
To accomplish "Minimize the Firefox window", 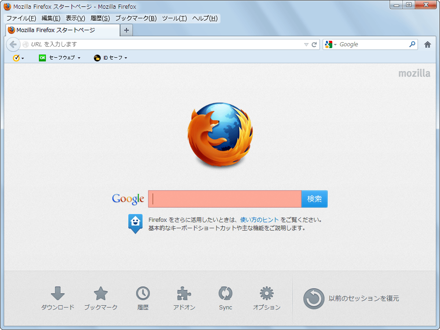I will point(396,5).
